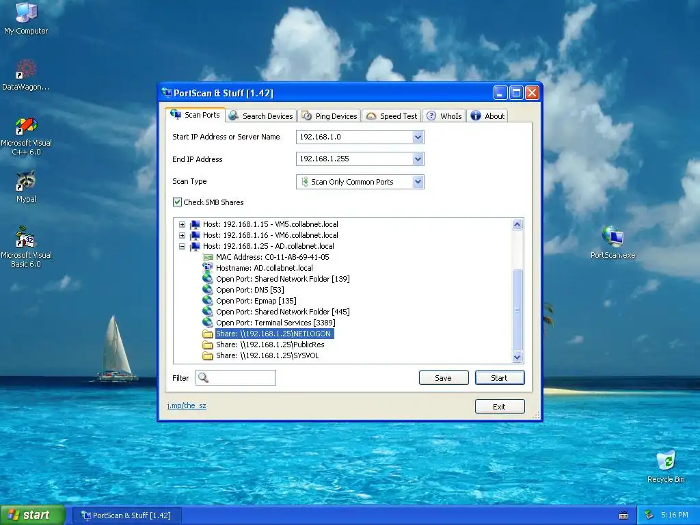Select the Share \\192.168.1.25\NETLOGON row

tap(273, 334)
